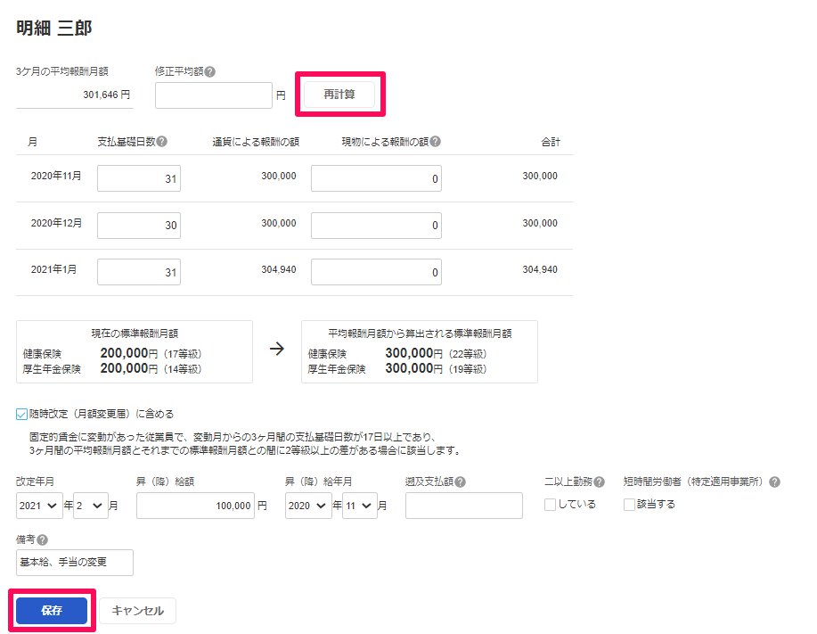Open help icon next to 二以上勤務

(600, 482)
